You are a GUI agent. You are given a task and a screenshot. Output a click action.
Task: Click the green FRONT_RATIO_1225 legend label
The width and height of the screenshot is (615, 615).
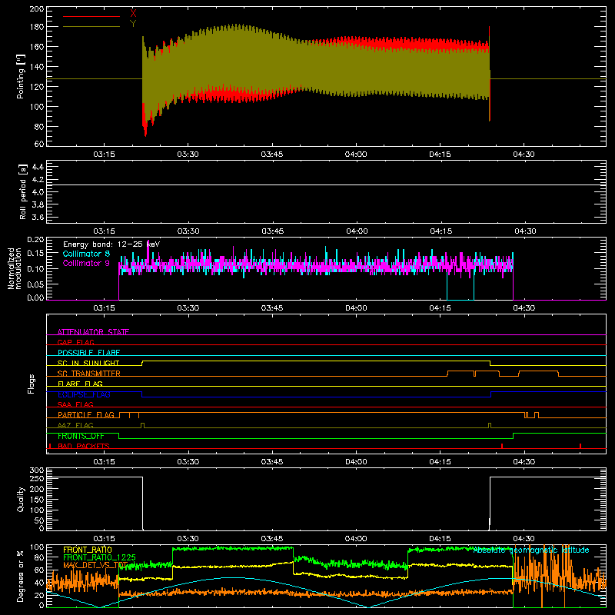click(99, 557)
